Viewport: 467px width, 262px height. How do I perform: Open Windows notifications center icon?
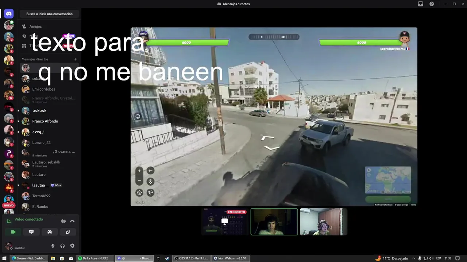point(458,258)
